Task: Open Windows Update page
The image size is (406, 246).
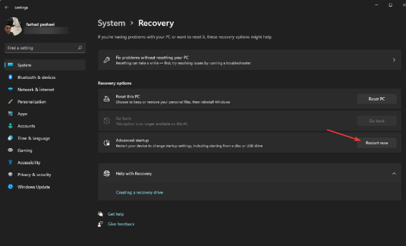Action: click(x=33, y=187)
